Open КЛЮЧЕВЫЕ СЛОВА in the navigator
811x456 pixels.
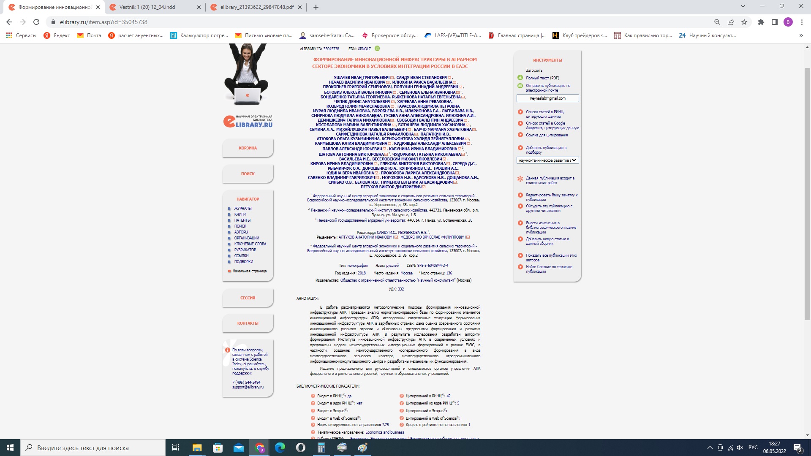tap(250, 244)
